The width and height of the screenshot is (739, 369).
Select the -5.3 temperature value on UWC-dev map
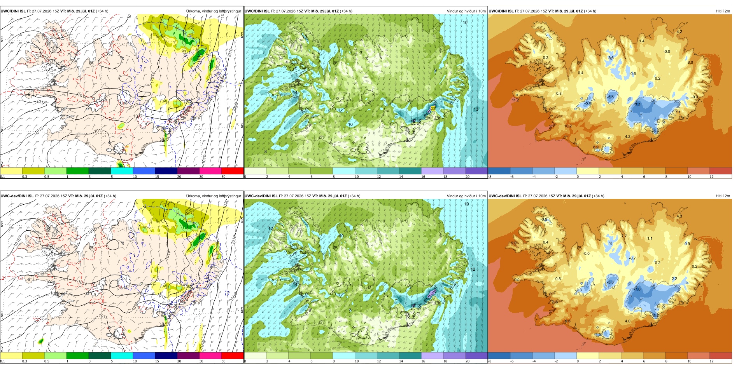coord(610,282)
